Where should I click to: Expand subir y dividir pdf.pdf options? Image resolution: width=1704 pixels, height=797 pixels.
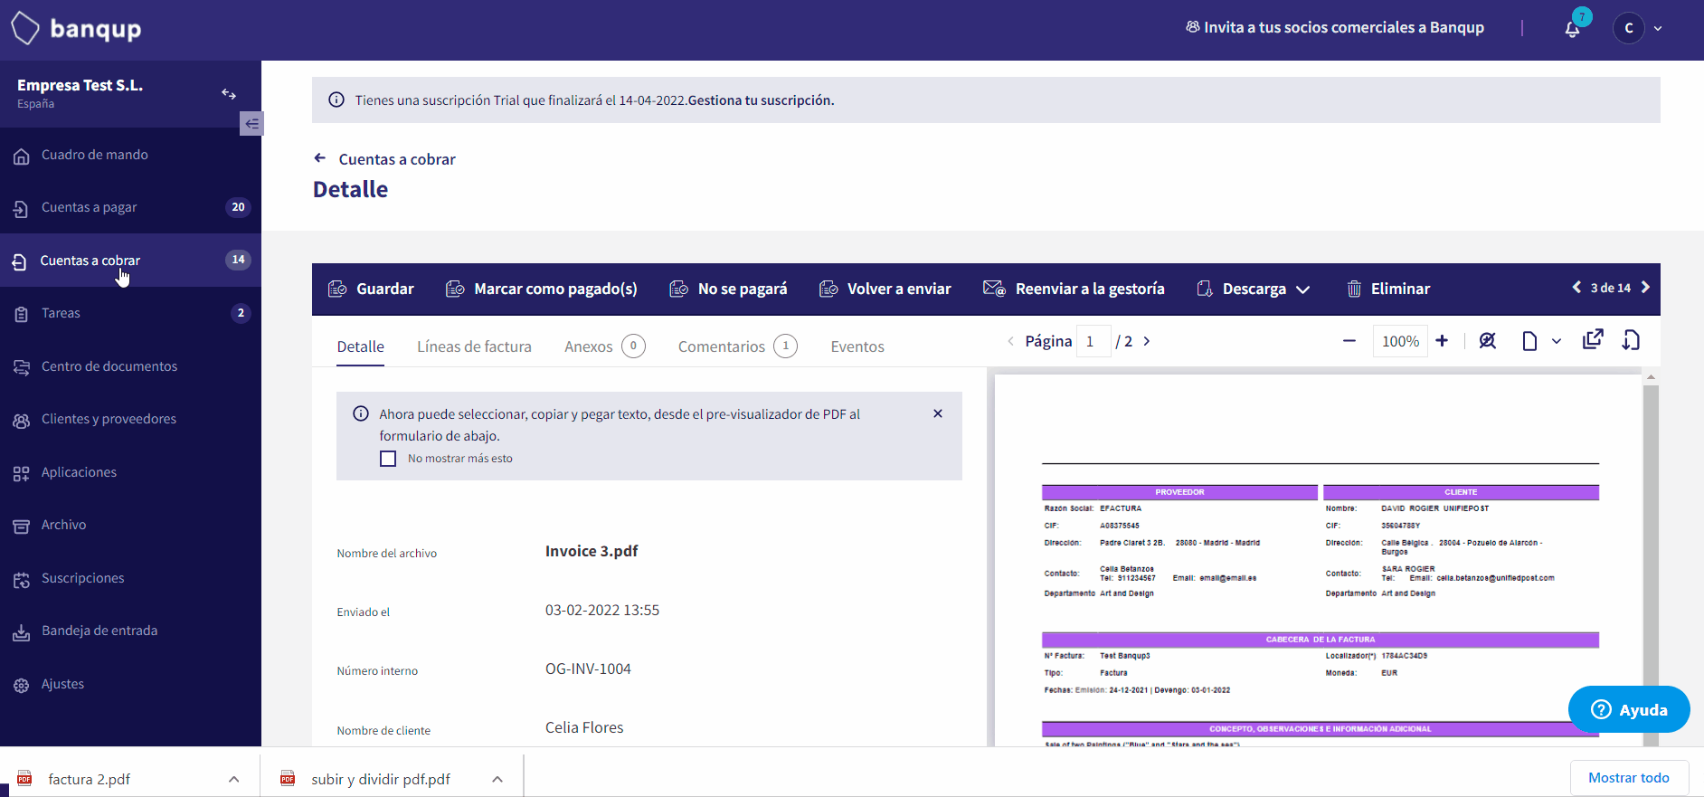pos(497,779)
